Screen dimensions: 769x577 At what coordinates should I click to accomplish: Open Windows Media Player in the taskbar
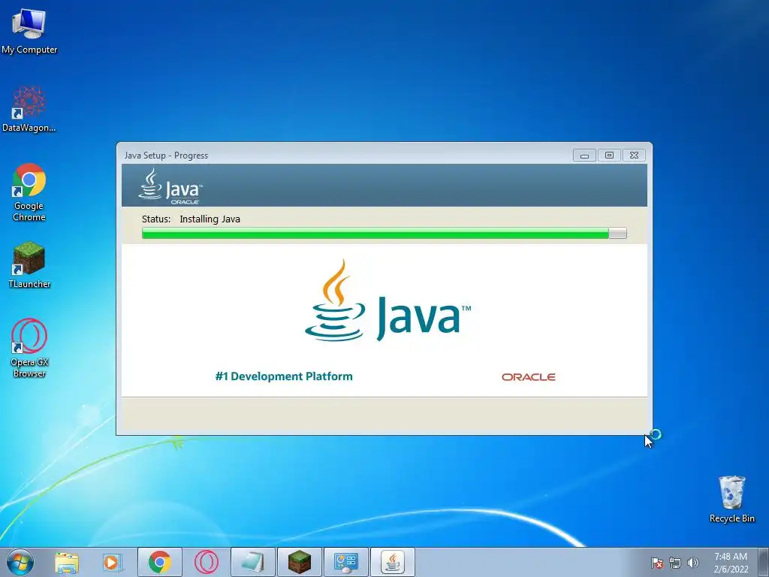(113, 563)
